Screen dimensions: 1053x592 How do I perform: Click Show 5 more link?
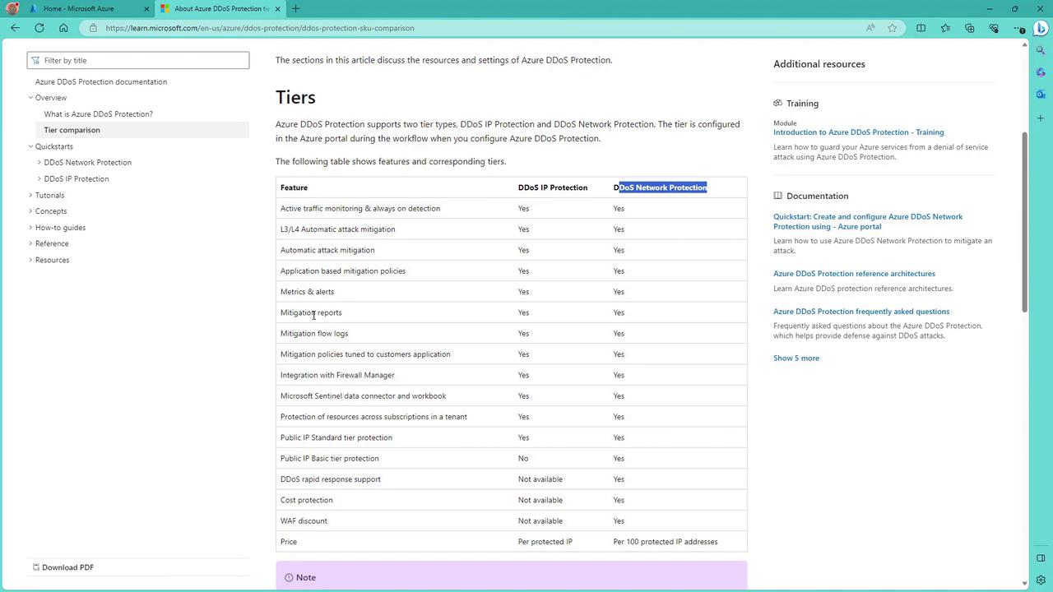796,358
